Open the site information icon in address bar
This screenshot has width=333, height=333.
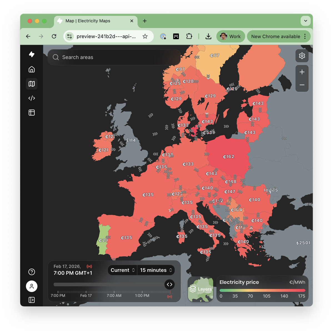click(x=69, y=36)
